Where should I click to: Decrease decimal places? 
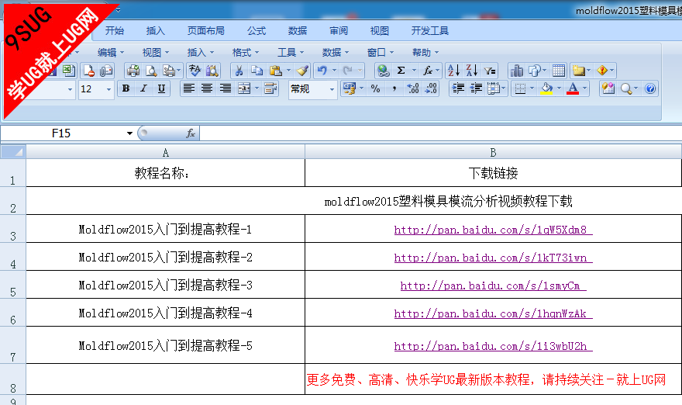point(431,89)
